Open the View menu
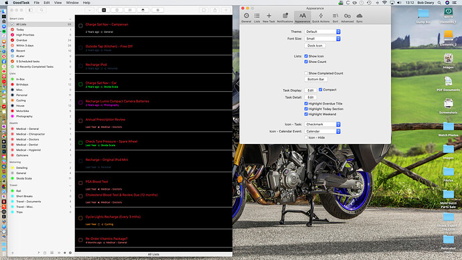 [58, 3]
